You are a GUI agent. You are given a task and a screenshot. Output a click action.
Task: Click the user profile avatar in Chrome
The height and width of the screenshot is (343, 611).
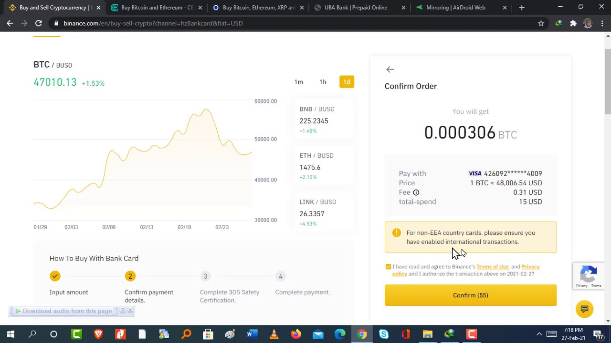(x=588, y=23)
